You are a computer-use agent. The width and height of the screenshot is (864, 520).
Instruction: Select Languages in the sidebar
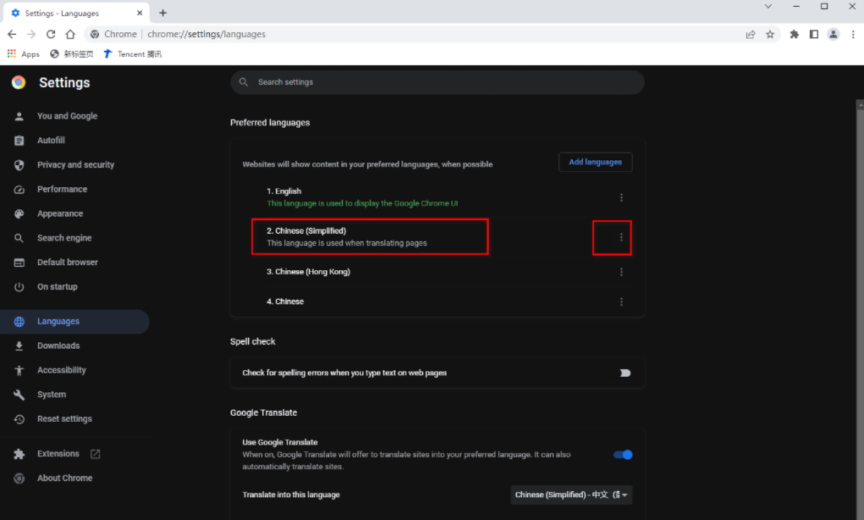75,322
